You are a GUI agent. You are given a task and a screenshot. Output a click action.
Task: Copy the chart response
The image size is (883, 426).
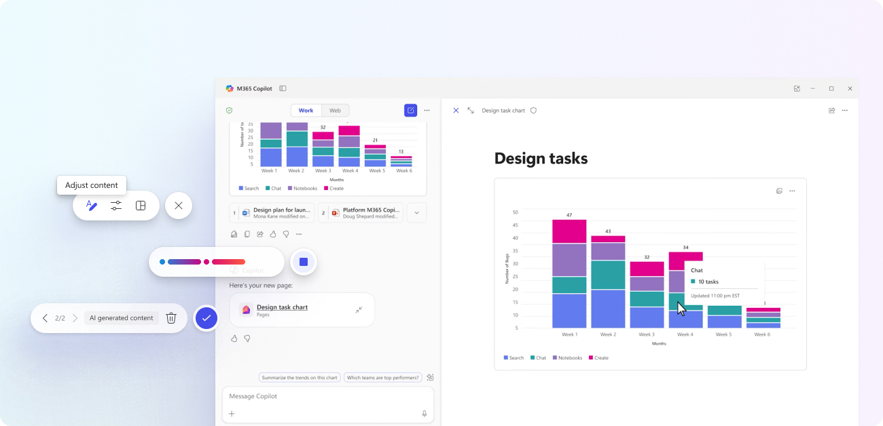247,234
